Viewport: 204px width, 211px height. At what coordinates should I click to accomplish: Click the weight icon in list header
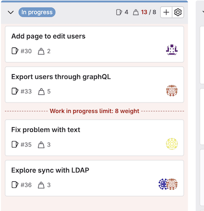pos(135,12)
